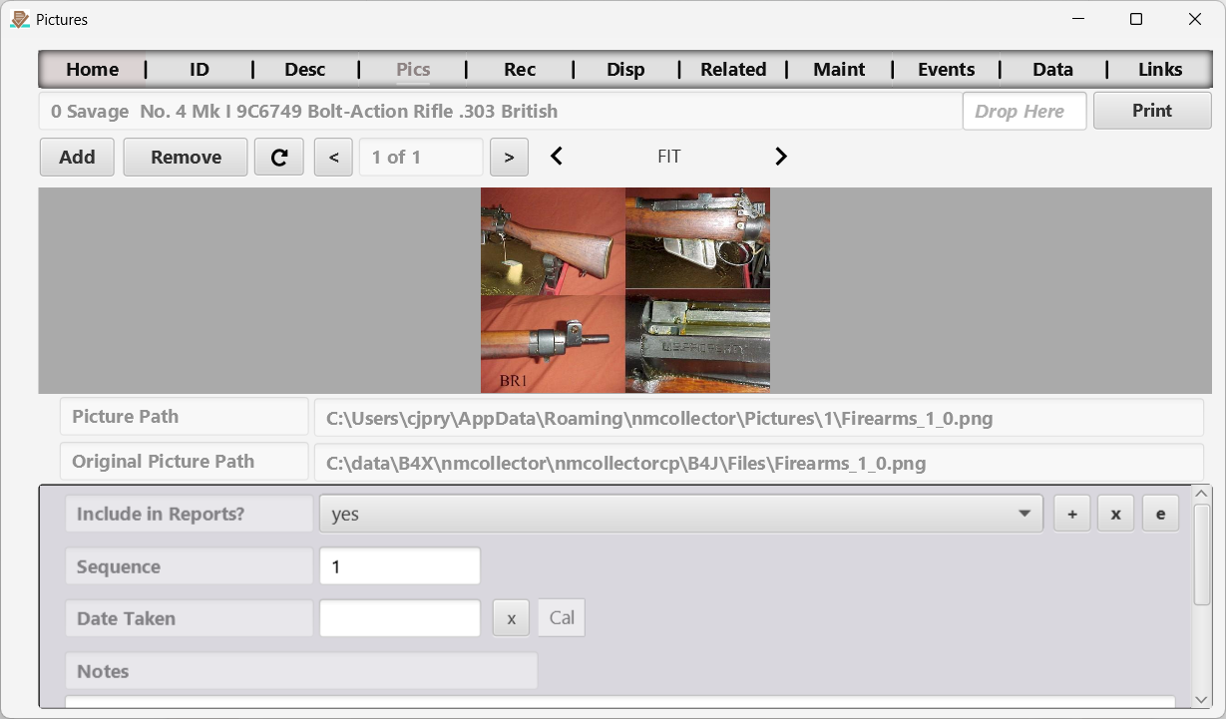The image size is (1226, 719).
Task: Open the calendar with Cal button
Action: click(x=562, y=617)
